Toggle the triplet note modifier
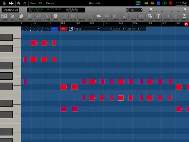Viewport: 189px width, 142px height. click(x=48, y=29)
